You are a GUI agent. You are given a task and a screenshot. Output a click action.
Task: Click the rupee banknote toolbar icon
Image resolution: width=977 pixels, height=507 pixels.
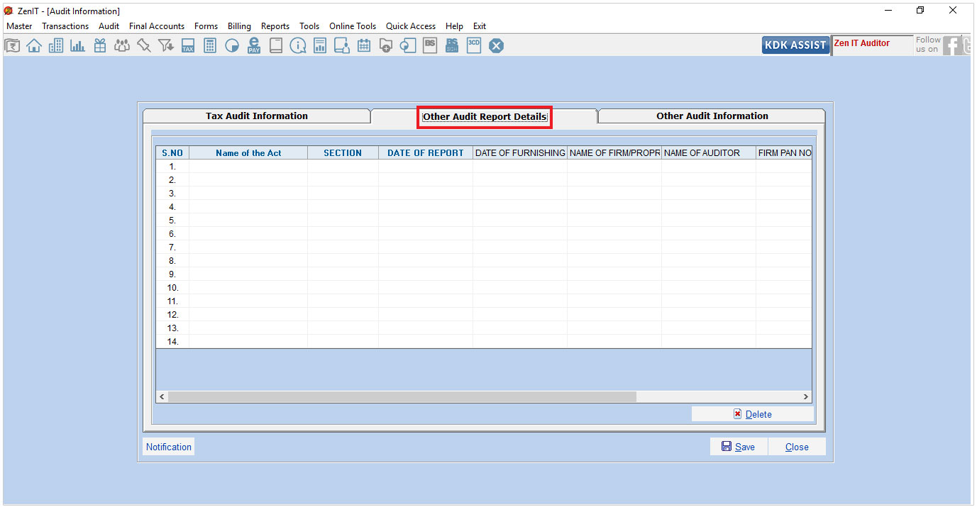(12, 46)
